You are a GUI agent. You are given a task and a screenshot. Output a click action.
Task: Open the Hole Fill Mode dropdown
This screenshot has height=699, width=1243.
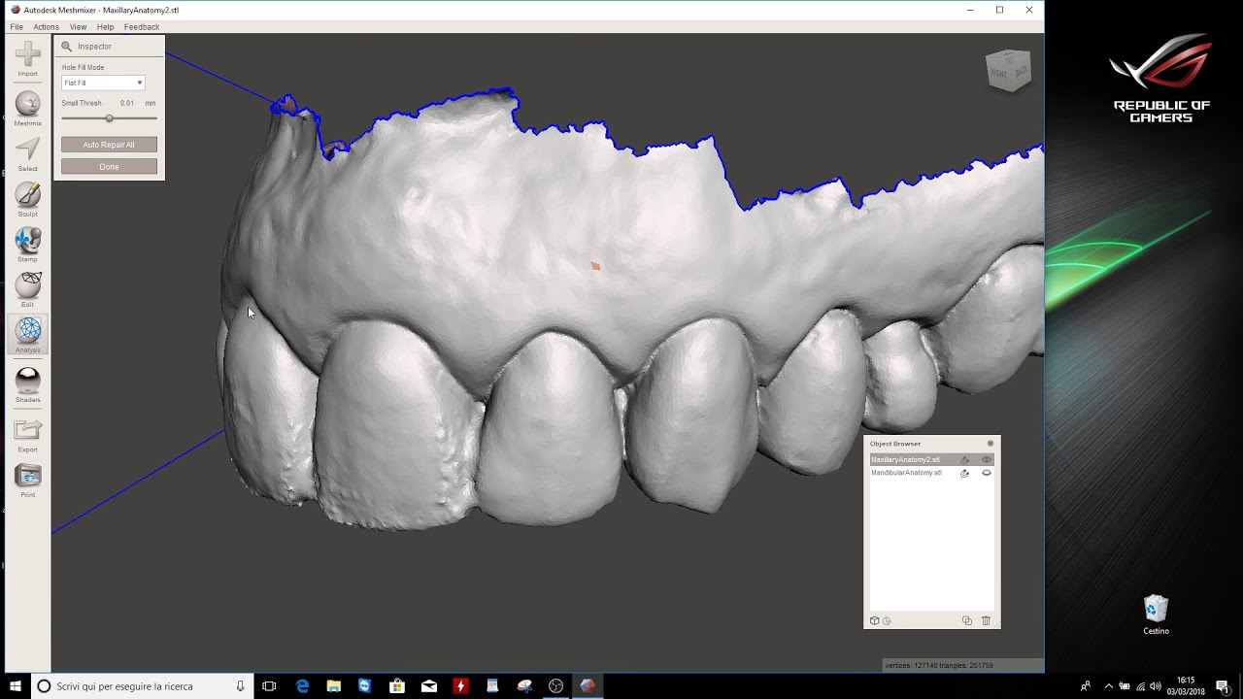click(103, 83)
